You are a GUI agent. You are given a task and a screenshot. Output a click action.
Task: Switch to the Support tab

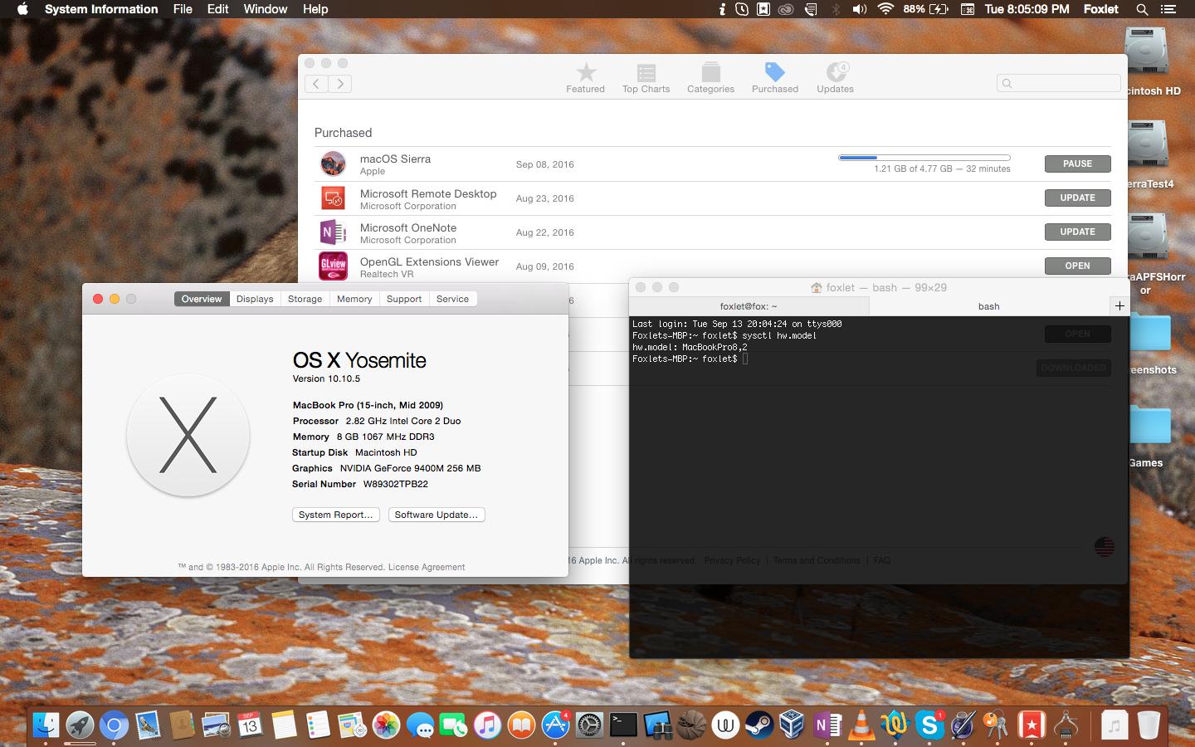point(404,299)
